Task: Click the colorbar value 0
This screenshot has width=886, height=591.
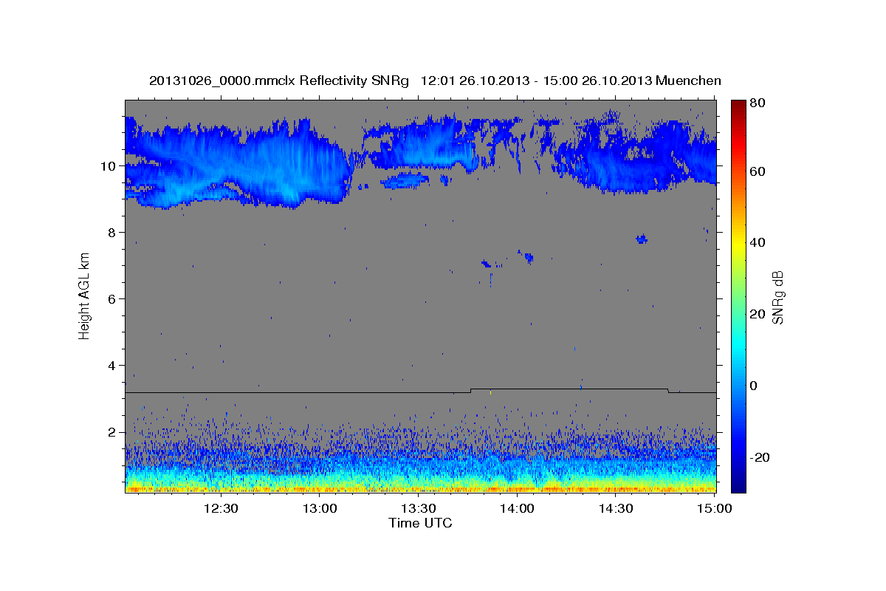Action: tap(755, 386)
